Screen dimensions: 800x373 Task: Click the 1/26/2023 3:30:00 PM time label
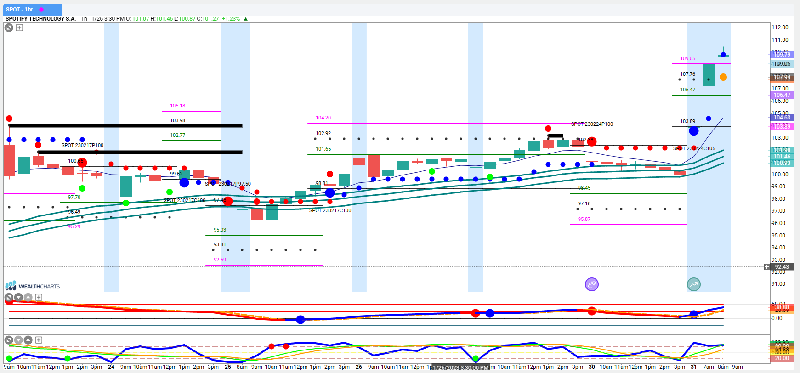tap(461, 367)
